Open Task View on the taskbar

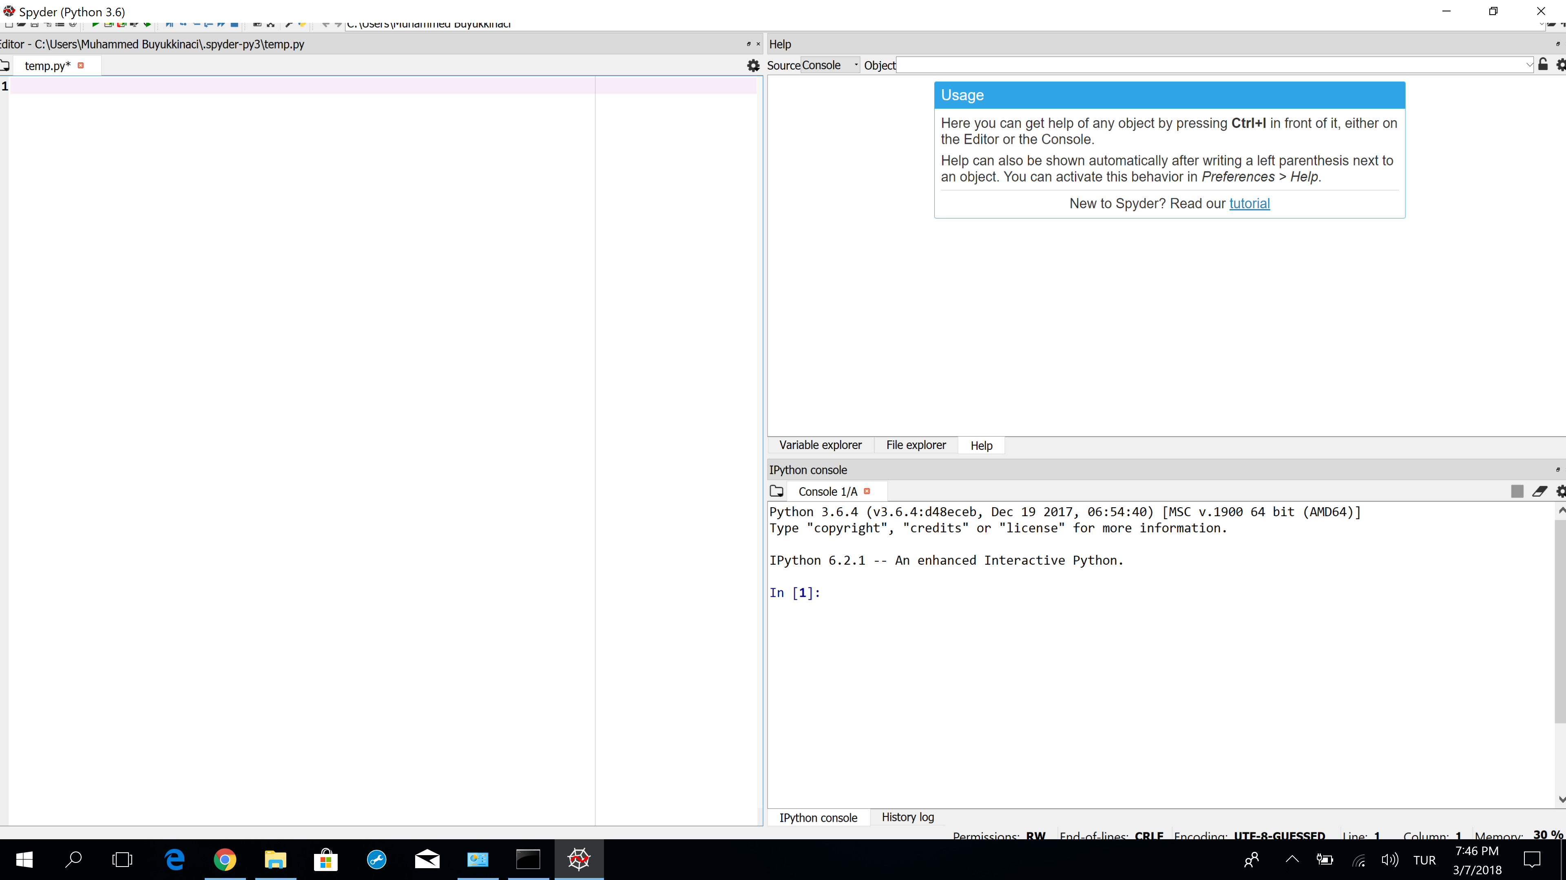pyautogui.click(x=122, y=860)
